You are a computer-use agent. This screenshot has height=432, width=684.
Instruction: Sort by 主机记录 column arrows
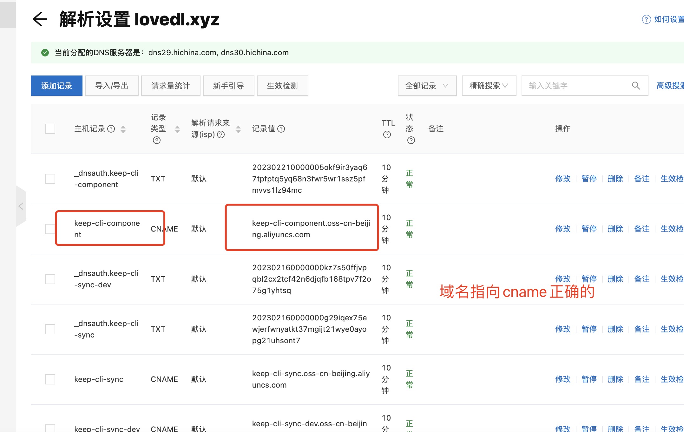[x=123, y=129]
